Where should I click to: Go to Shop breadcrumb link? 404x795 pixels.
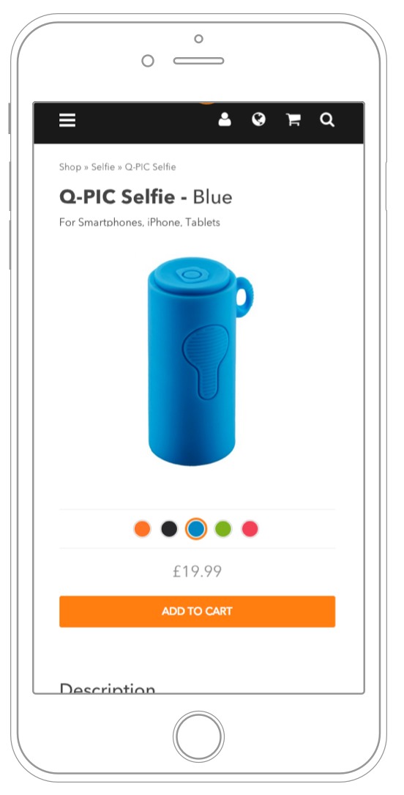click(x=70, y=167)
